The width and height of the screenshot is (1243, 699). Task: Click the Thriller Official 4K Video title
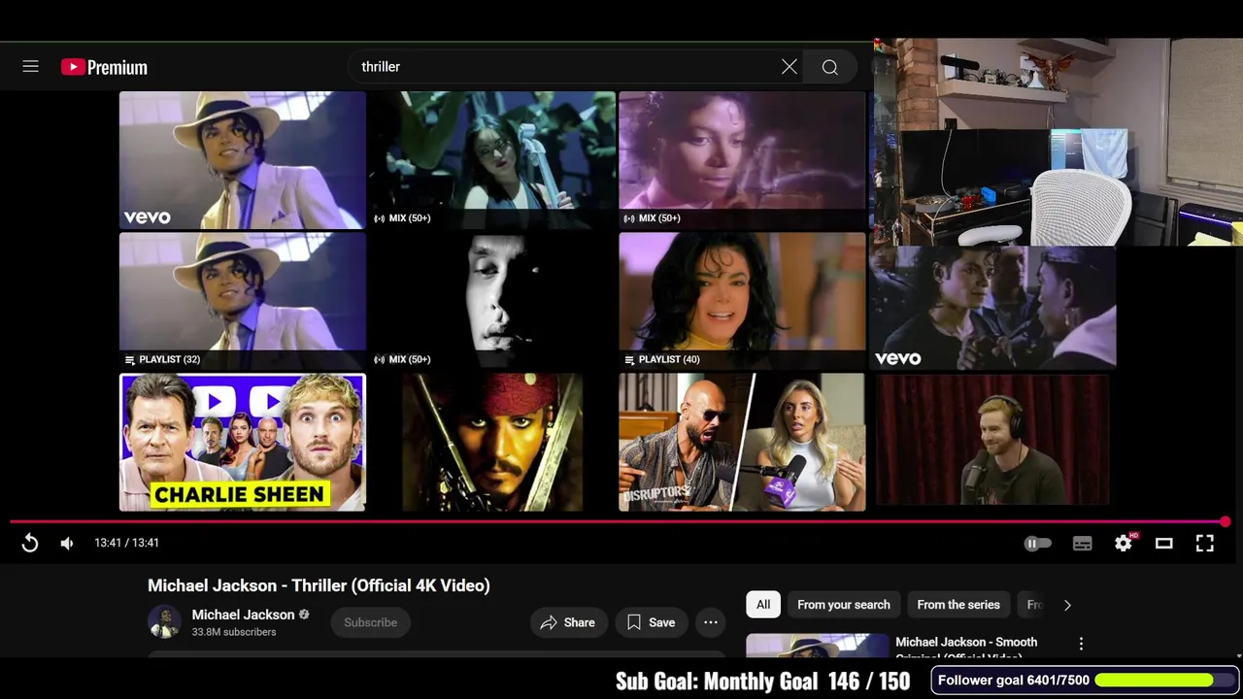point(319,585)
